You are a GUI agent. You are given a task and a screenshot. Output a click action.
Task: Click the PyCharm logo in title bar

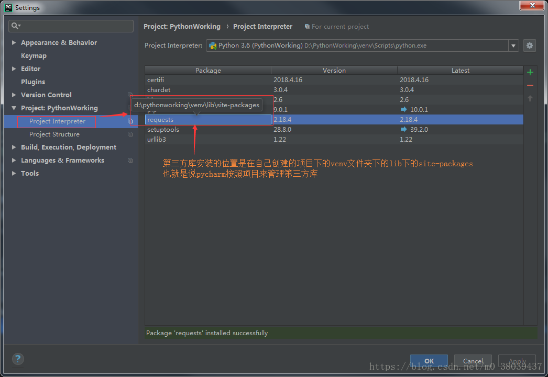[x=8, y=7]
